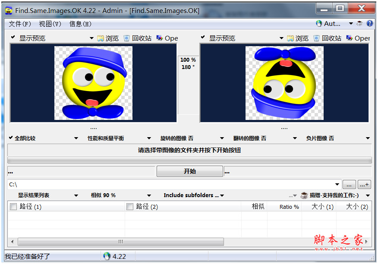Viewport: 378px width, 264px height.
Task: Click the 请选择带图像的文件夹并按下开始按钮 message
Action: click(189, 150)
